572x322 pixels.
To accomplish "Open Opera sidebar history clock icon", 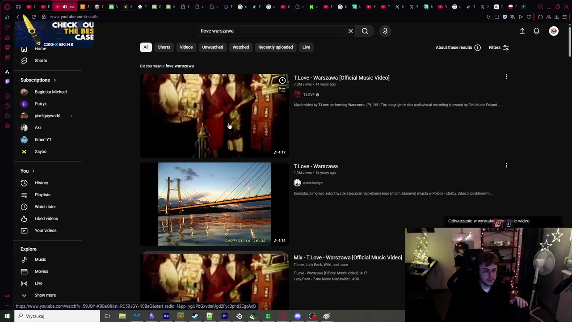I will tap(7, 106).
